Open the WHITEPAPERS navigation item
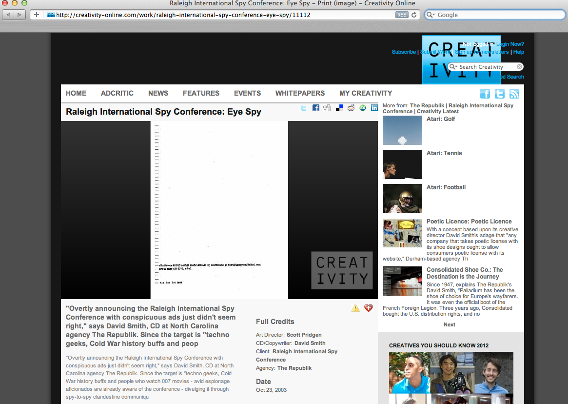 click(x=300, y=93)
